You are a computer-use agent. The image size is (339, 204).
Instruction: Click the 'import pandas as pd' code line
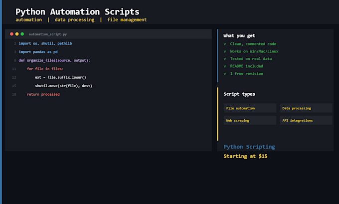click(x=38, y=52)
